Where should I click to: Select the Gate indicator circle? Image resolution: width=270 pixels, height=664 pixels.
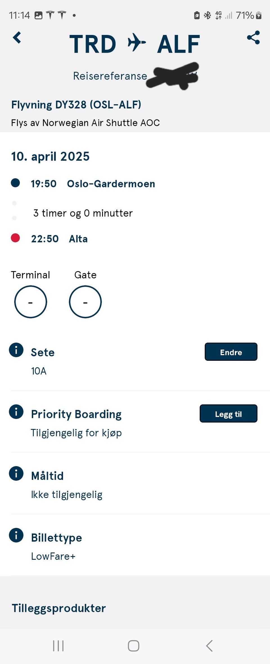pyautogui.click(x=85, y=302)
